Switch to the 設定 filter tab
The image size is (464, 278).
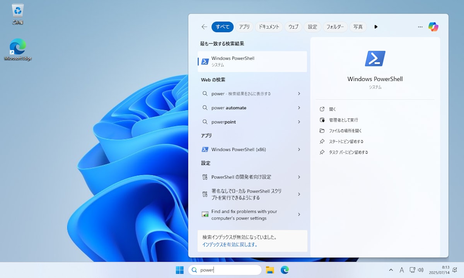point(312,27)
